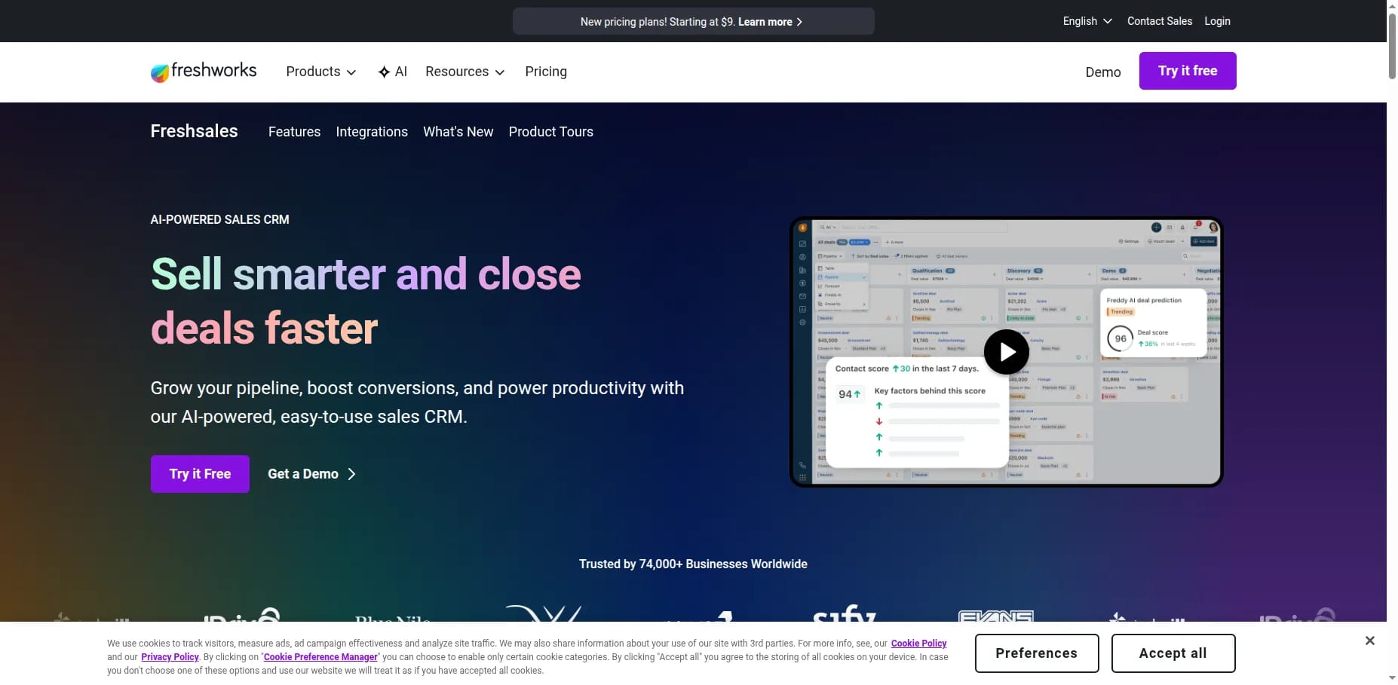Image resolution: width=1398 pixels, height=685 pixels.
Task: Click Get a Demo link
Action: [311, 474]
